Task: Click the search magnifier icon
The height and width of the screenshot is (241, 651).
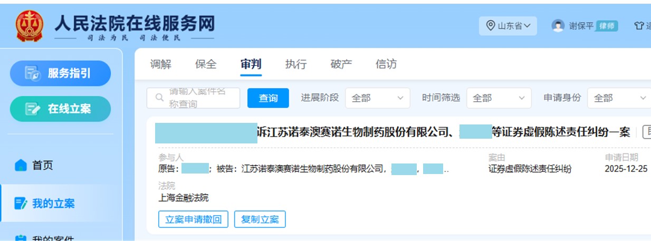Action: pyautogui.click(x=159, y=98)
